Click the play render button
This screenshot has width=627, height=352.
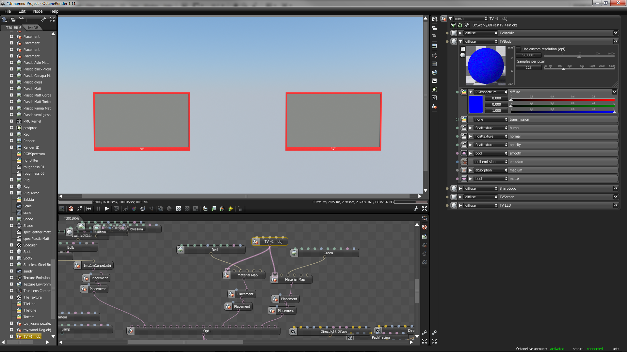point(107,209)
